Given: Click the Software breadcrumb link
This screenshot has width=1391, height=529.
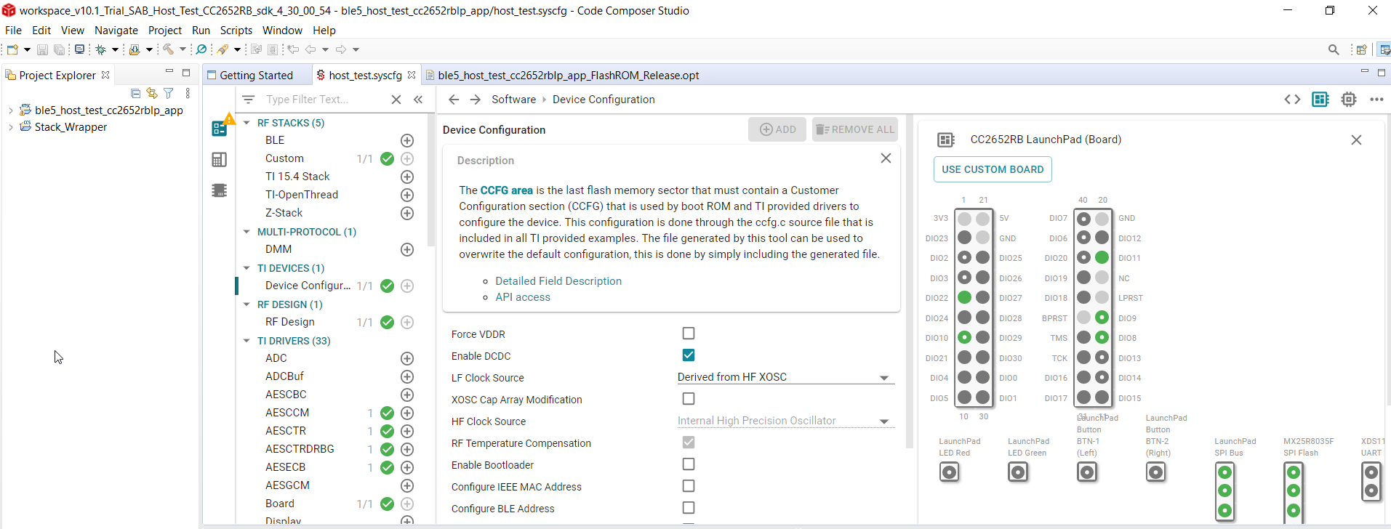Looking at the screenshot, I should 513,100.
